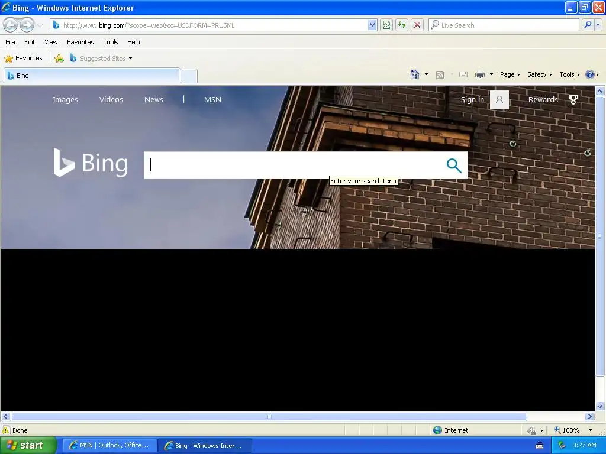Submit search with Bing magnifier icon

point(454,166)
